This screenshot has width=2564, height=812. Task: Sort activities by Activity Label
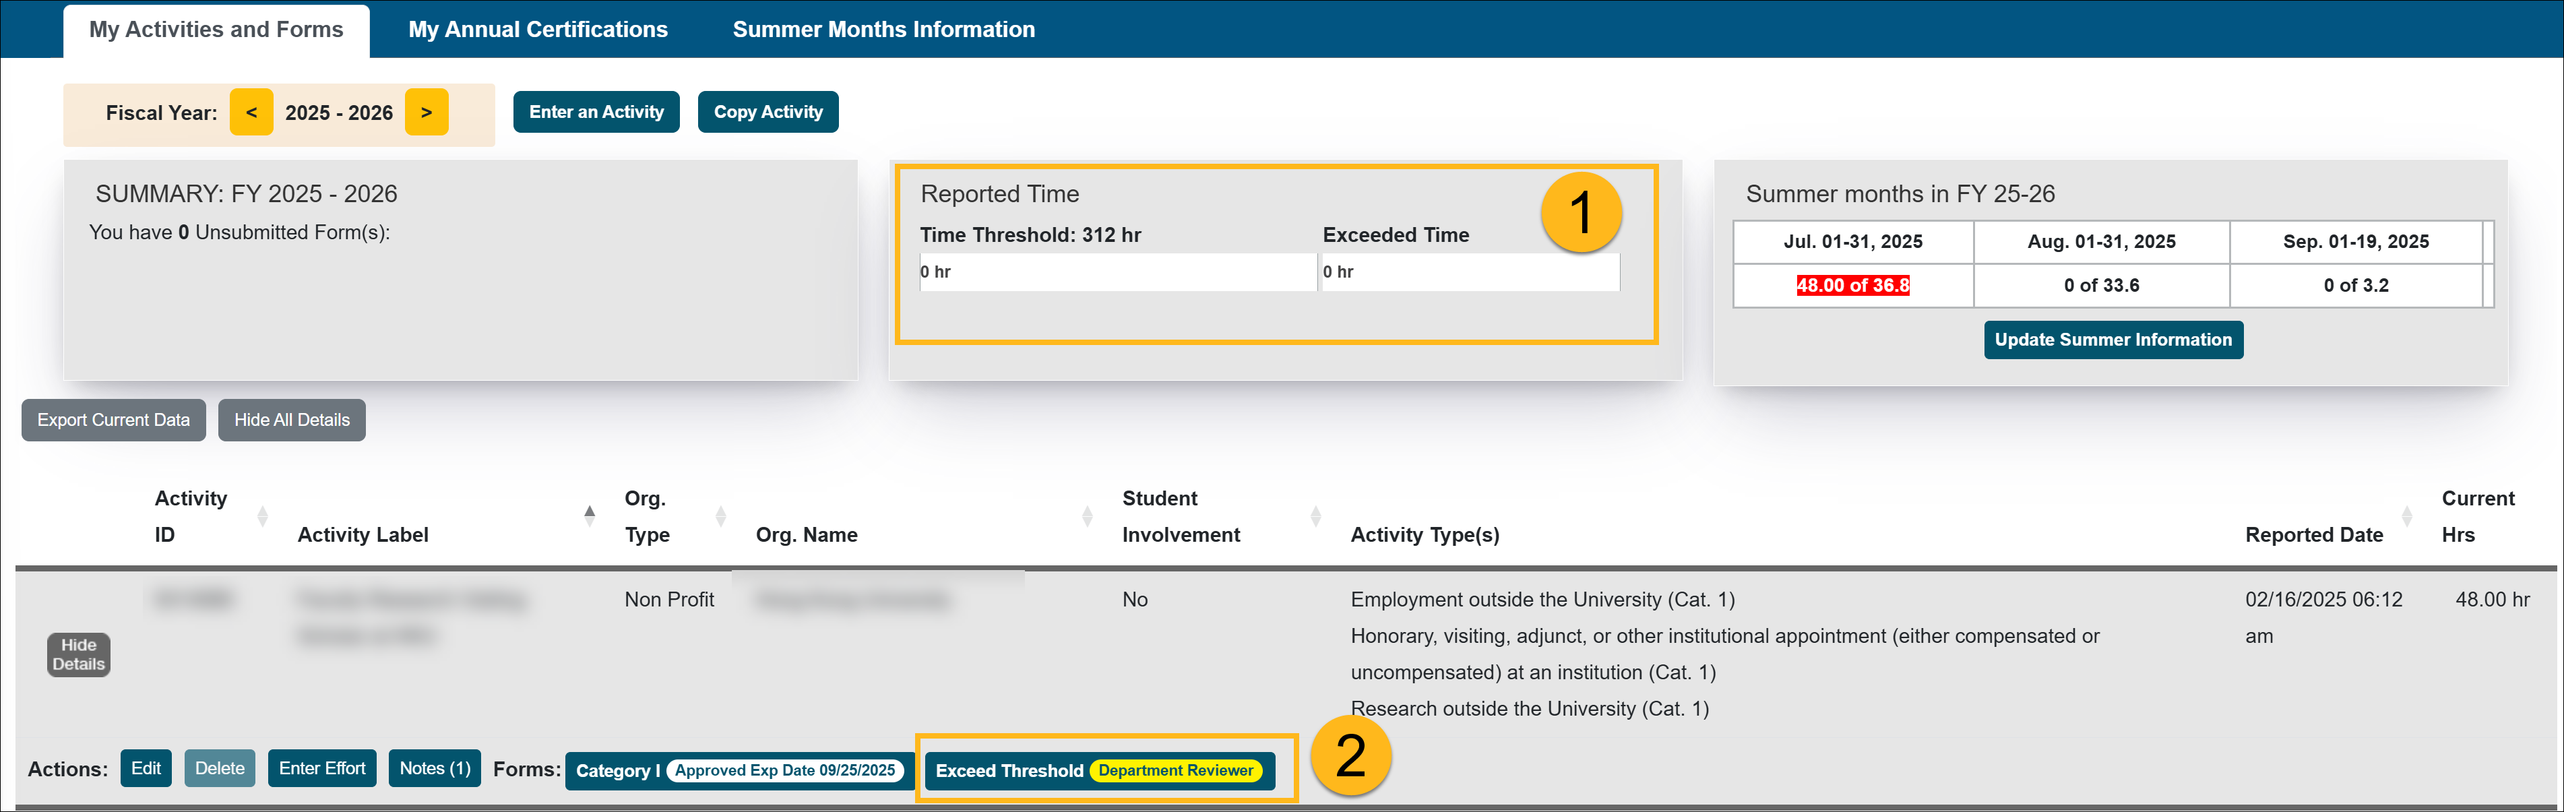(589, 516)
